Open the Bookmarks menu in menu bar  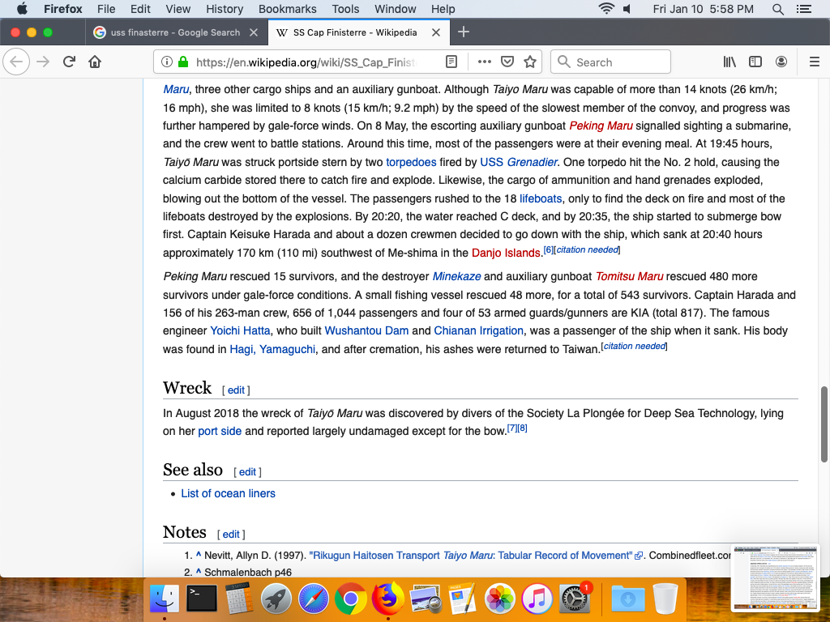[287, 9]
